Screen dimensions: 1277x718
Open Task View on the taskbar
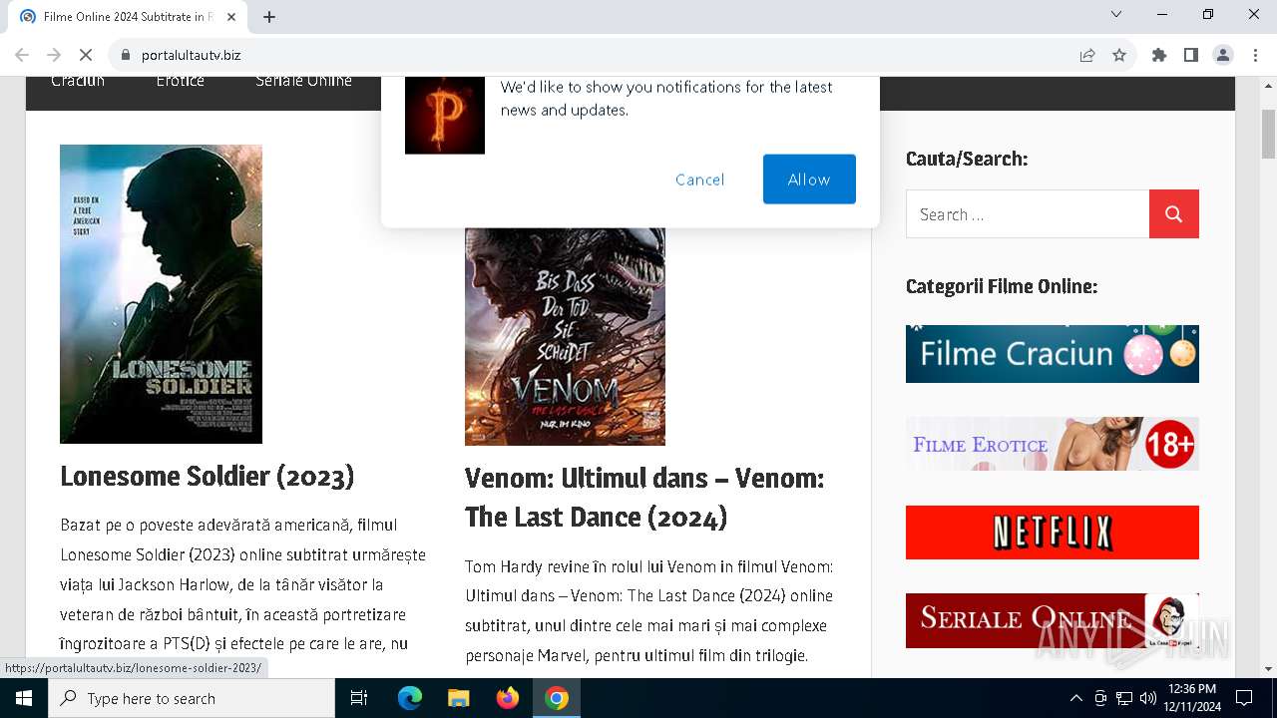pos(359,698)
